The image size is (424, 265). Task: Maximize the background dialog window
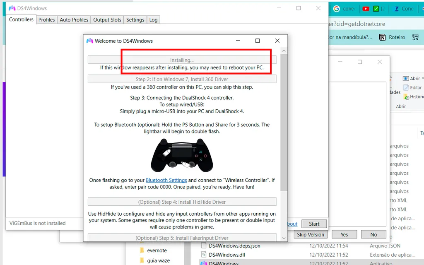(360, 62)
